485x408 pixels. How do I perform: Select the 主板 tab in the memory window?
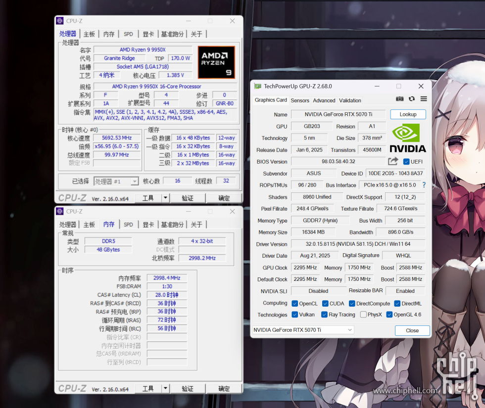click(x=89, y=225)
